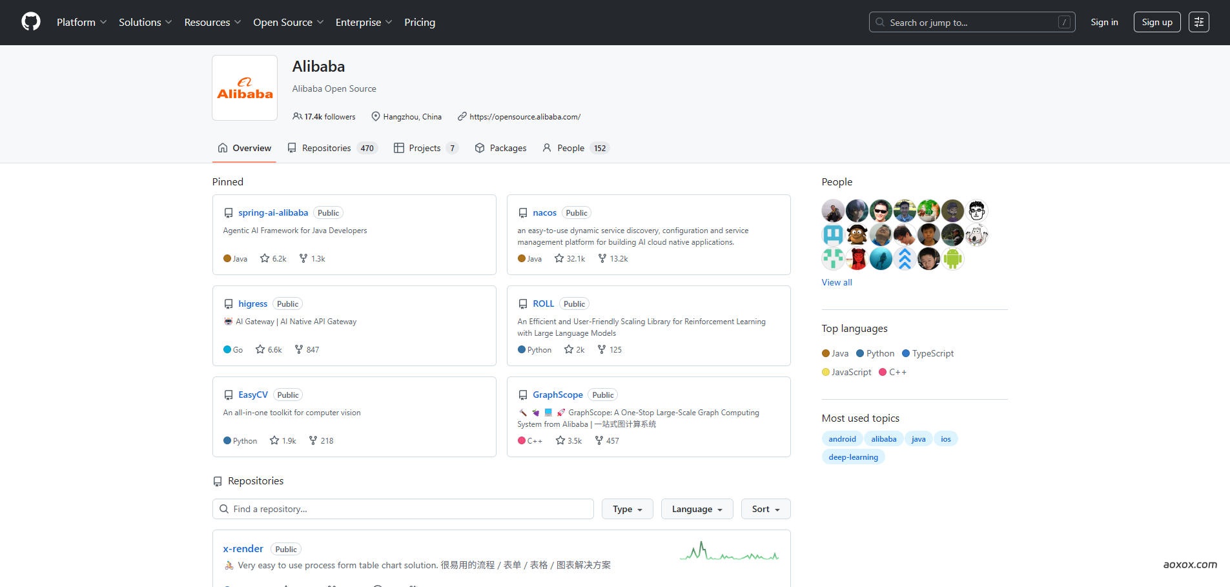This screenshot has width=1230, height=587.
Task: Click the fork icon on spring-ai-alibaba
Action: click(303, 258)
